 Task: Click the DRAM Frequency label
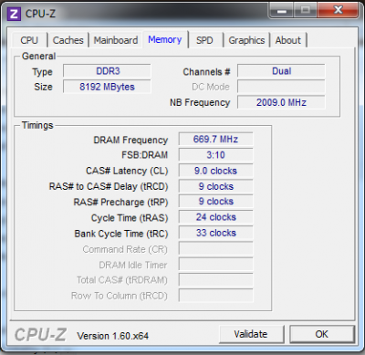point(130,140)
